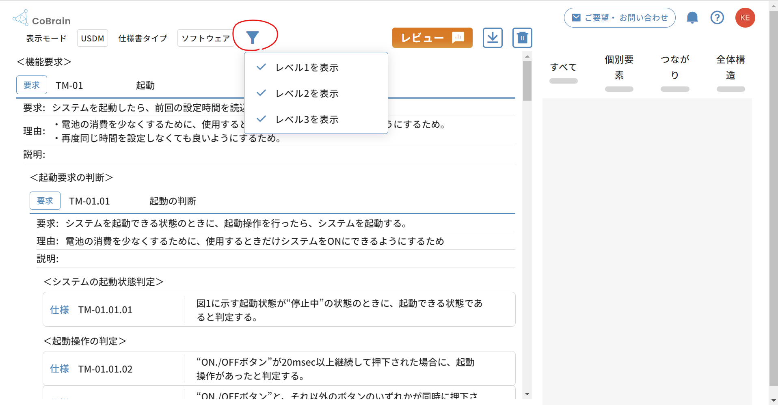Click the 表示モード label

pyautogui.click(x=46, y=39)
